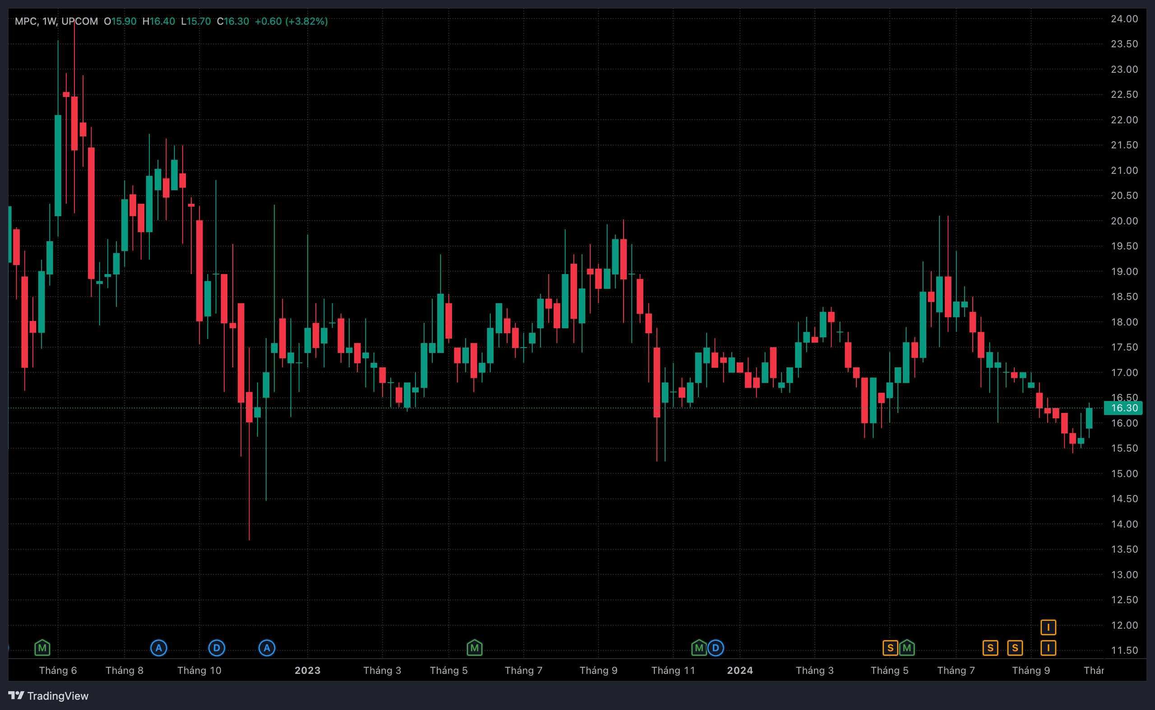This screenshot has height=710, width=1155.
Task: Open the green M marker near Tháng 5 2023
Action: tap(475, 648)
